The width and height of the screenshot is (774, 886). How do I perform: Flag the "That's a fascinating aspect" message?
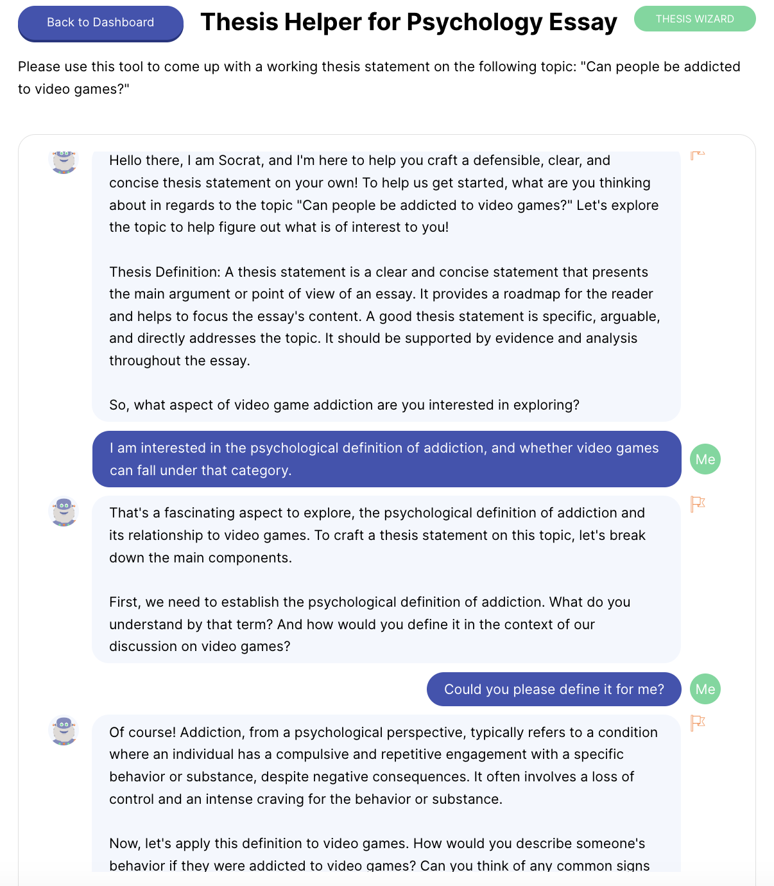coord(697,504)
